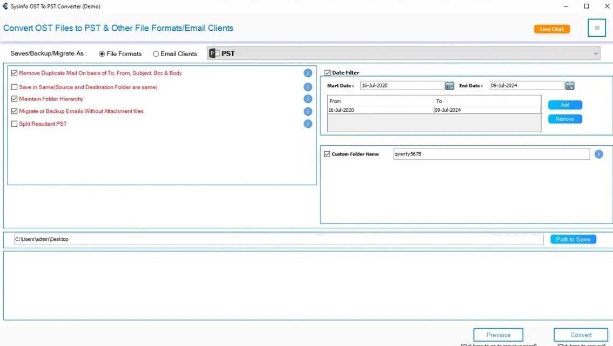Image resolution: width=613 pixels, height=346 pixels.
Task: Click destination path field C:\Users\admin\Desktop
Action: pos(278,239)
